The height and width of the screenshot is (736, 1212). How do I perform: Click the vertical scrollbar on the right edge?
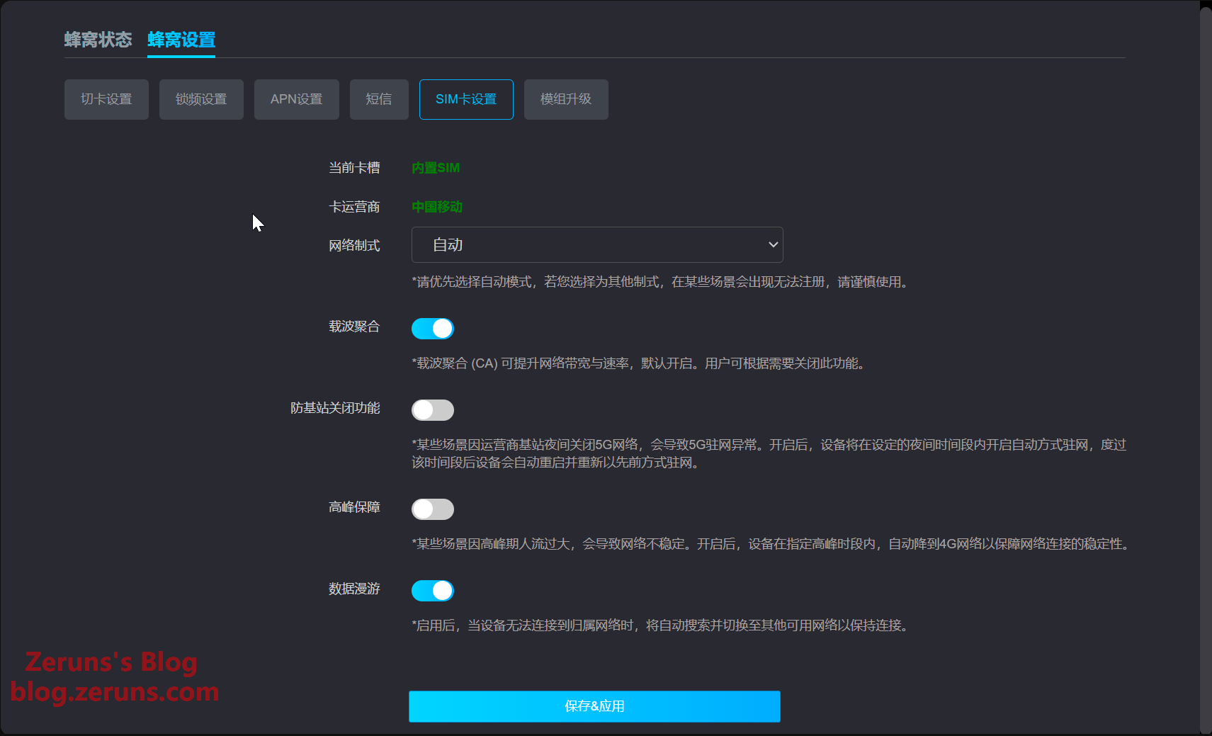pos(1205,354)
